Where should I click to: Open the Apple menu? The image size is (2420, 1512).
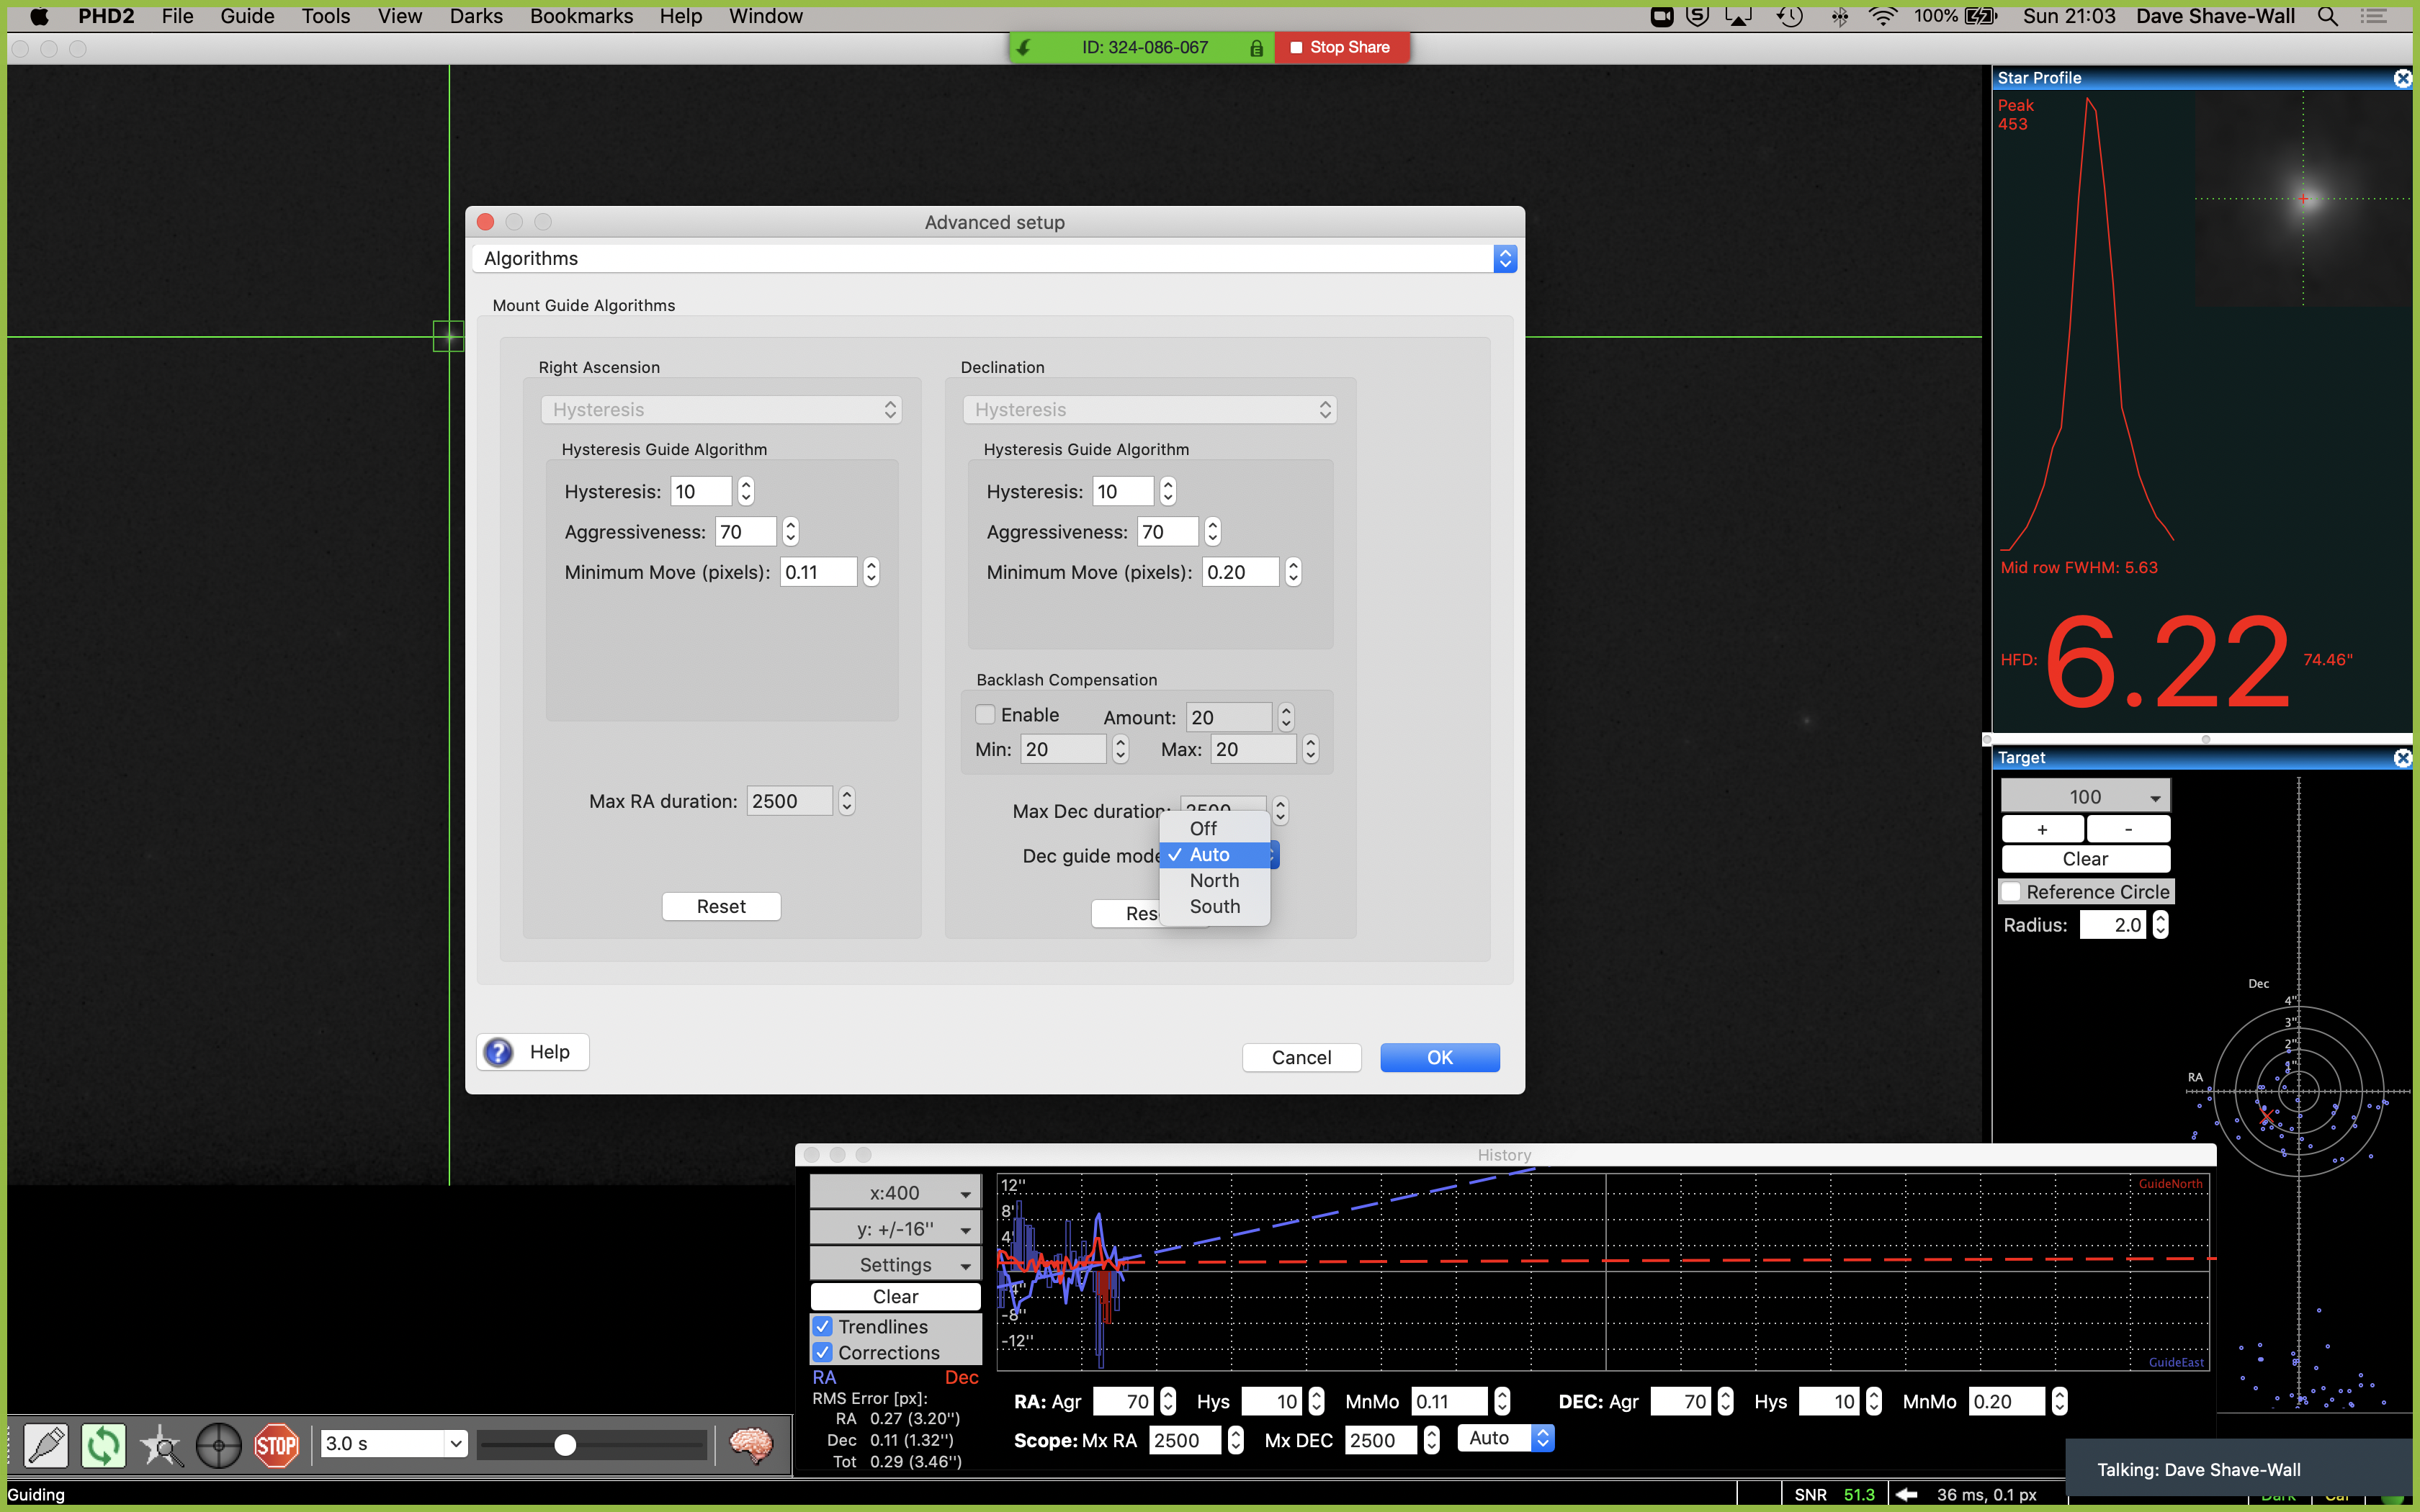(39, 16)
